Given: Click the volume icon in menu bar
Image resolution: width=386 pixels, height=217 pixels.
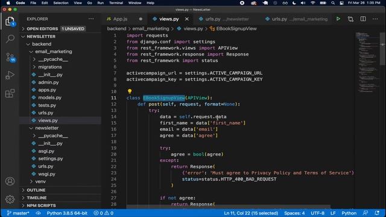Looking at the screenshot, I should point(303,3).
